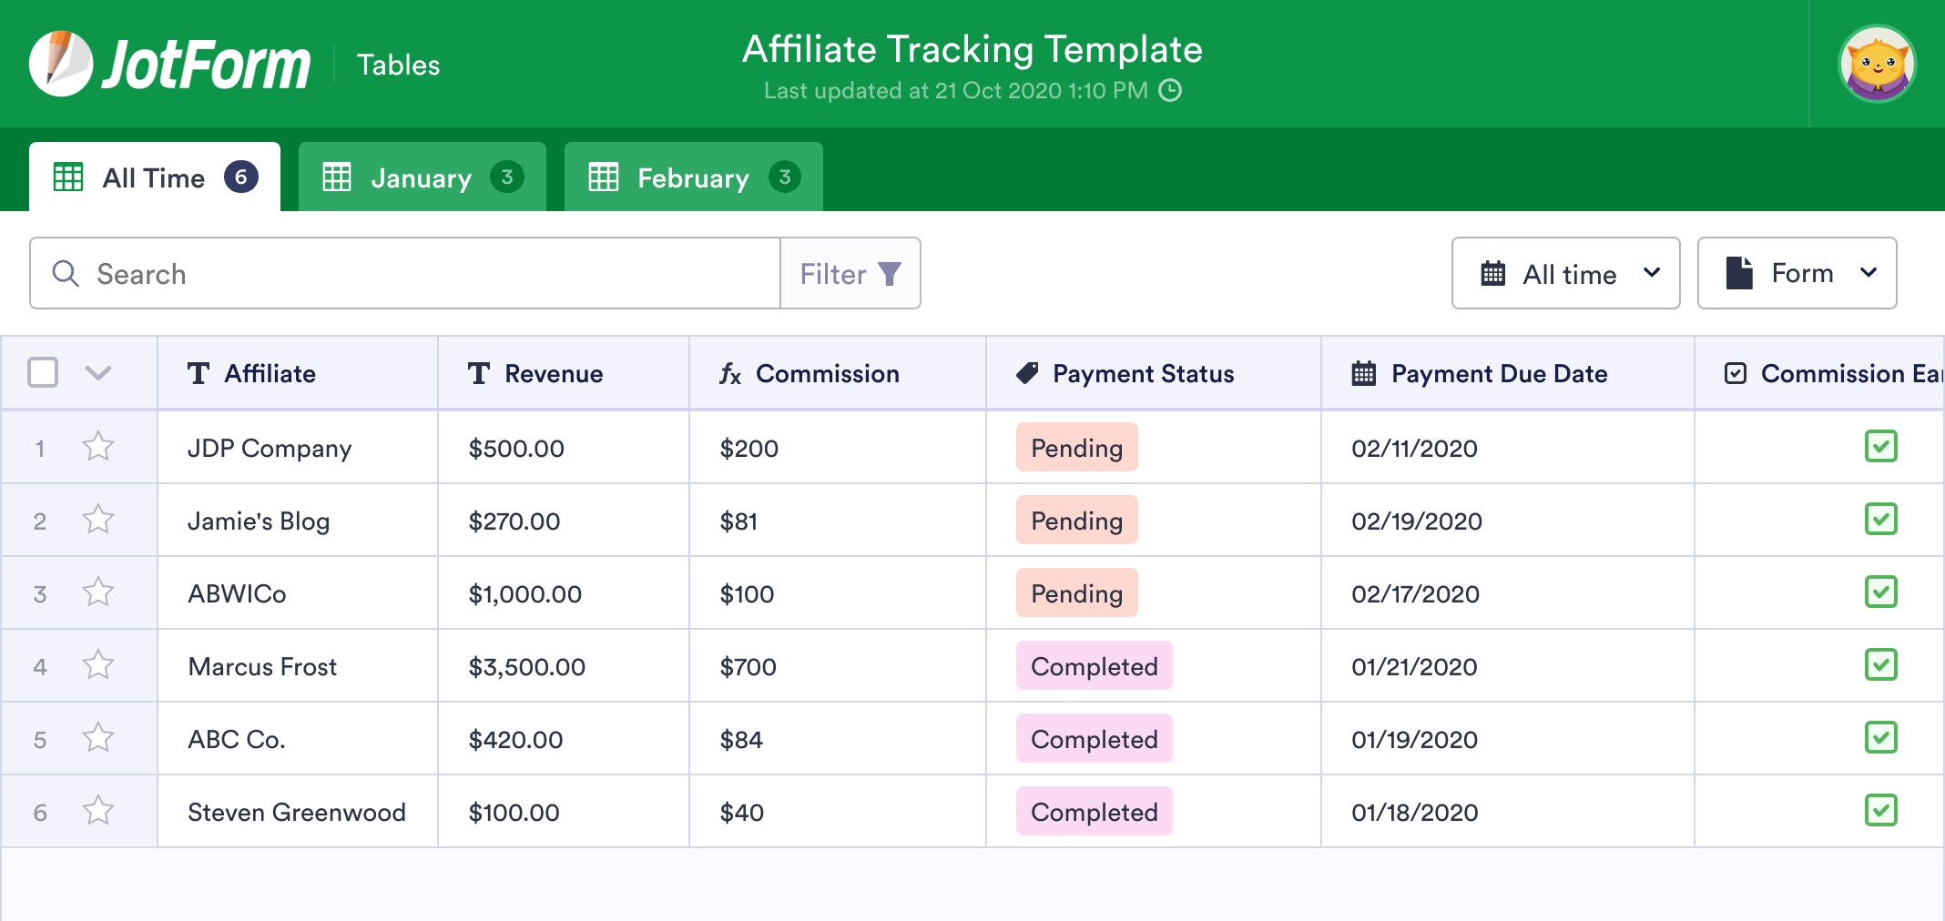Switch to the February tab
Viewport: 1945px width, 921px height.
pyautogui.click(x=691, y=177)
